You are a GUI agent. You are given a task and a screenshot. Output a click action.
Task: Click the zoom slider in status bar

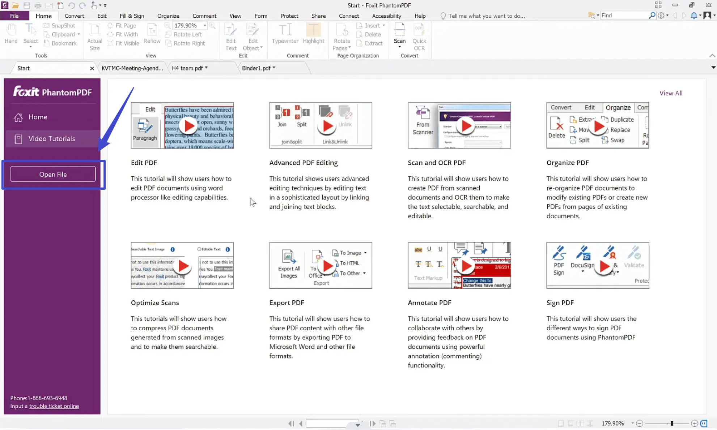[672, 423]
